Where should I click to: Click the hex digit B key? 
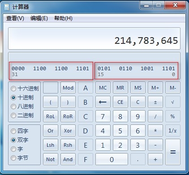[x=86, y=102]
